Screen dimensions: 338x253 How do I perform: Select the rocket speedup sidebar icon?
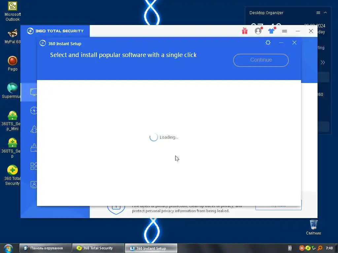[34, 129]
